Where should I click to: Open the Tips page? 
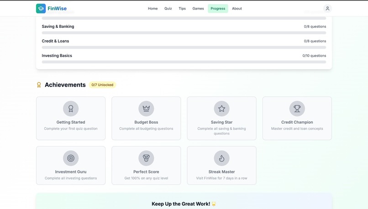coord(182,9)
